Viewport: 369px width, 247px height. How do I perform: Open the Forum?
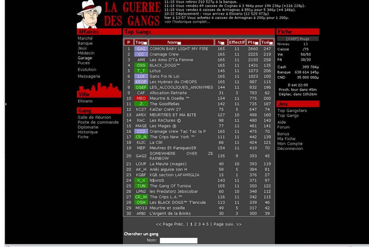tap(283, 127)
